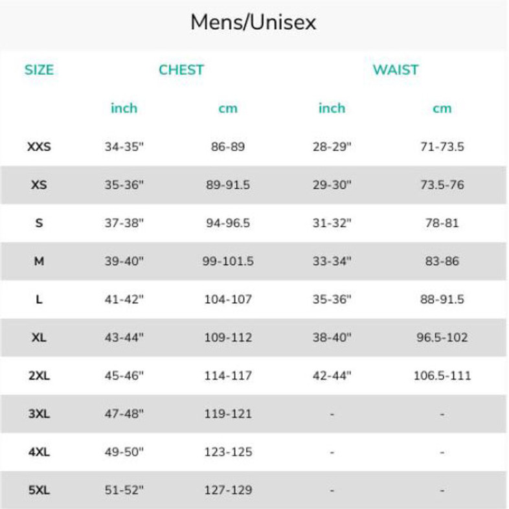The image size is (509, 509).
Task: Click the 96.5-102 waist cm value
Action: (x=442, y=338)
